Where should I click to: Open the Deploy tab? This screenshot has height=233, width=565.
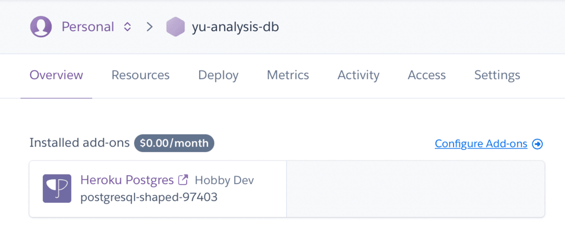(x=218, y=75)
